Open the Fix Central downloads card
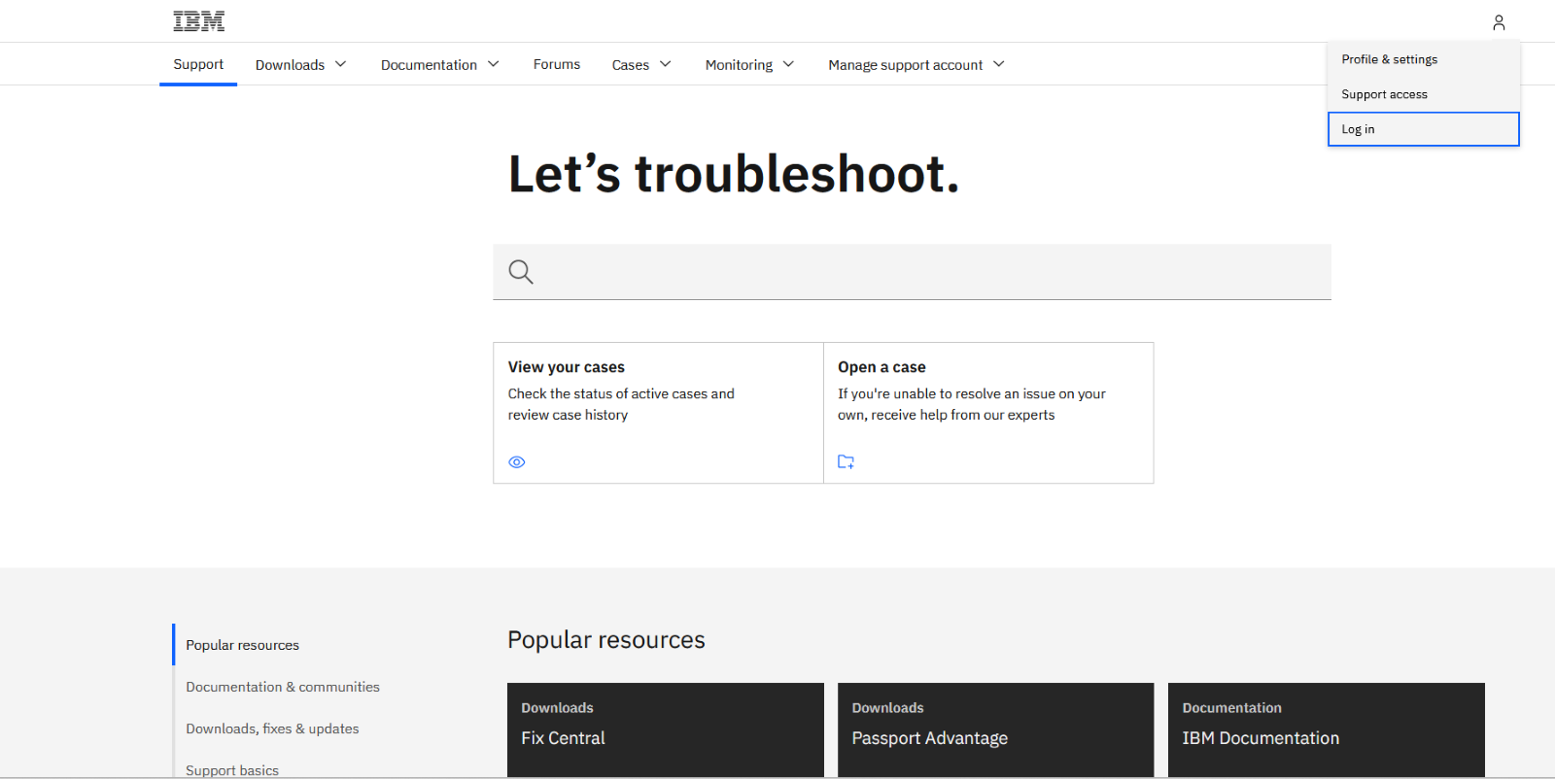 point(666,729)
